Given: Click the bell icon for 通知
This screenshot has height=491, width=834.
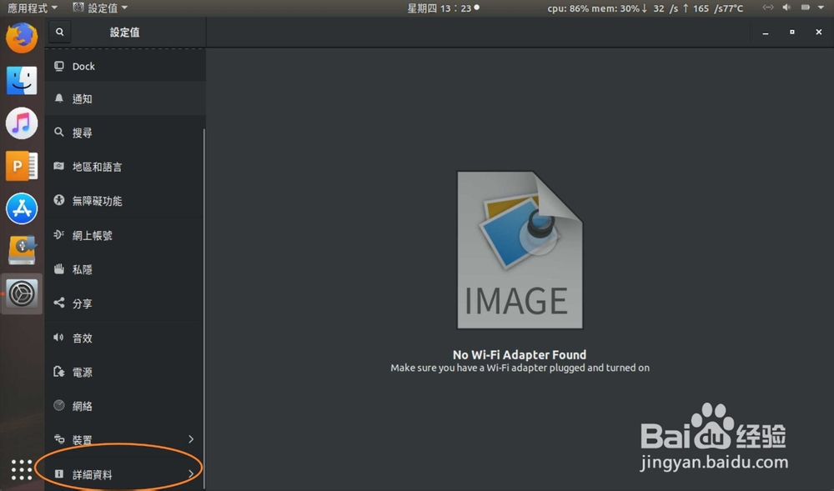Looking at the screenshot, I should pos(59,98).
